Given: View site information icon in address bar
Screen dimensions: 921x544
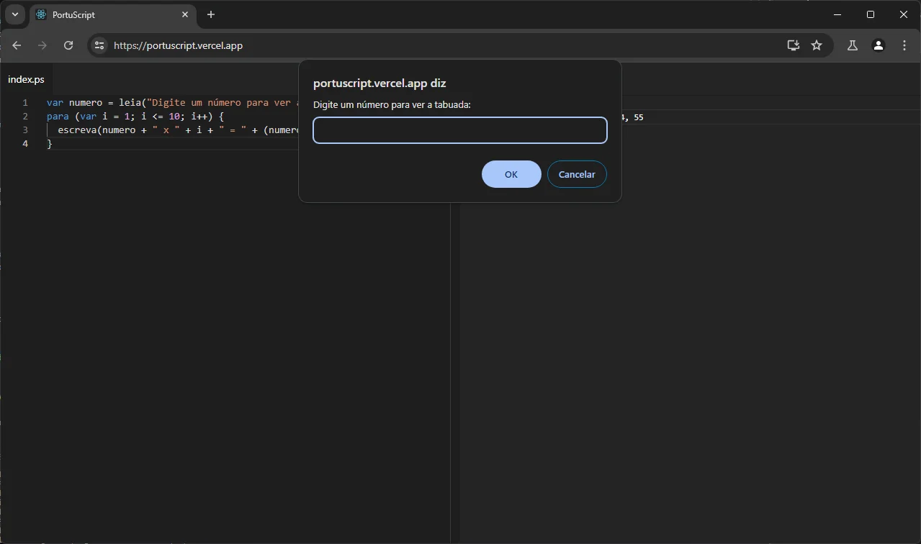Looking at the screenshot, I should tap(99, 45).
